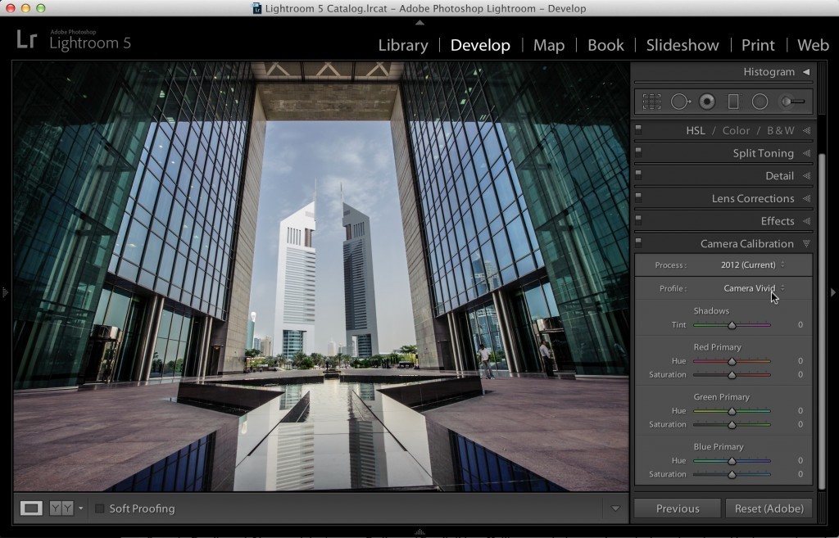839x538 pixels.
Task: Click the Previous button
Action: [x=678, y=509]
